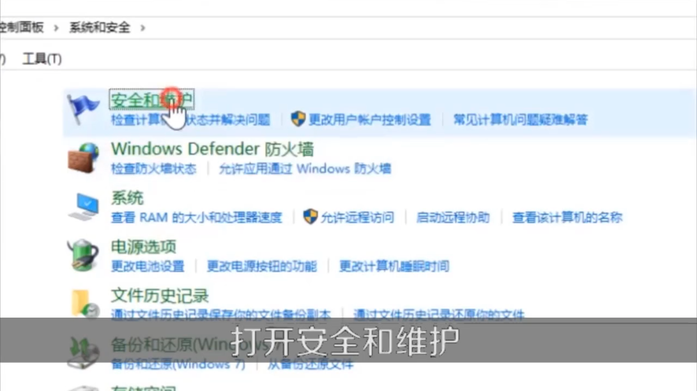Click 允许应用通过 Windows 防火墙 link
The image size is (697, 391).
click(x=305, y=168)
